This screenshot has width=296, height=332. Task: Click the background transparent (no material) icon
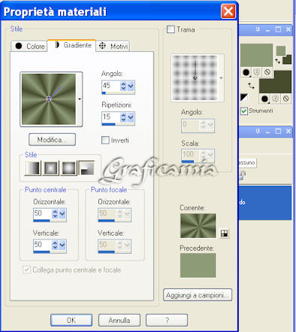tap(285, 99)
